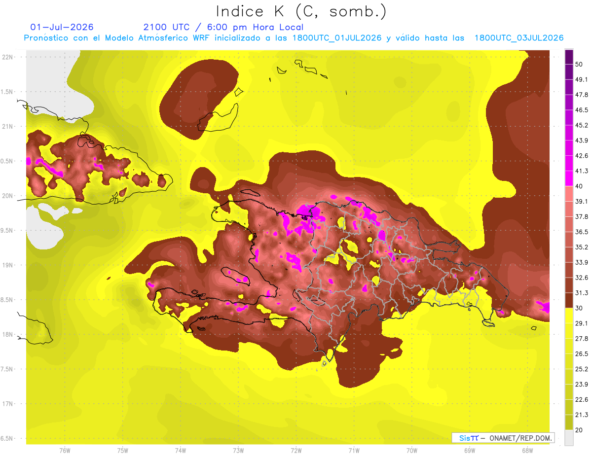
Task: Click the colorbar value '40'
Action: 579,186
